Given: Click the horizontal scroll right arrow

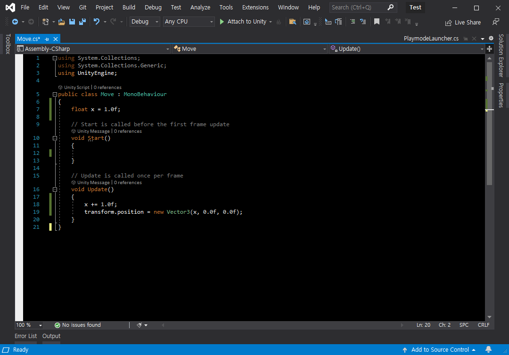Looking at the screenshot, I should click(x=402, y=325).
